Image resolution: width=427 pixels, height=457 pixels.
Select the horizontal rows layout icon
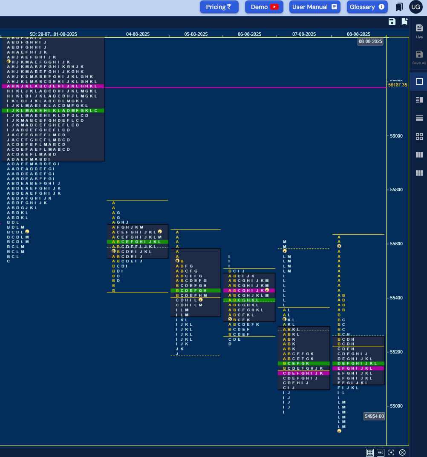[419, 118]
